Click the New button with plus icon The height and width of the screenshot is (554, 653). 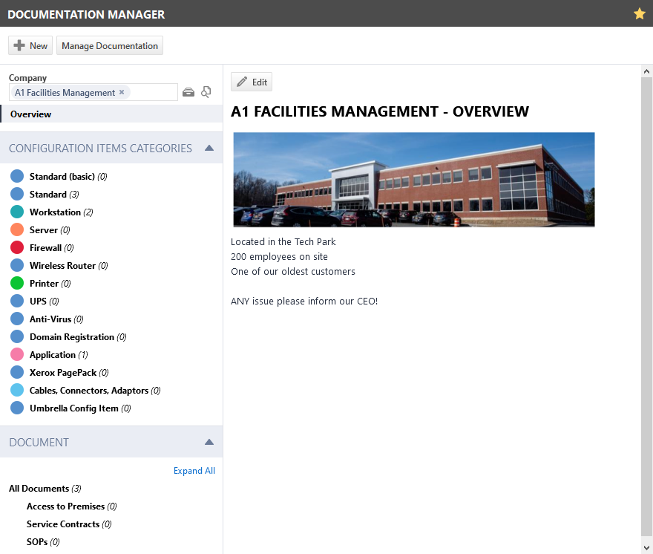(30, 45)
